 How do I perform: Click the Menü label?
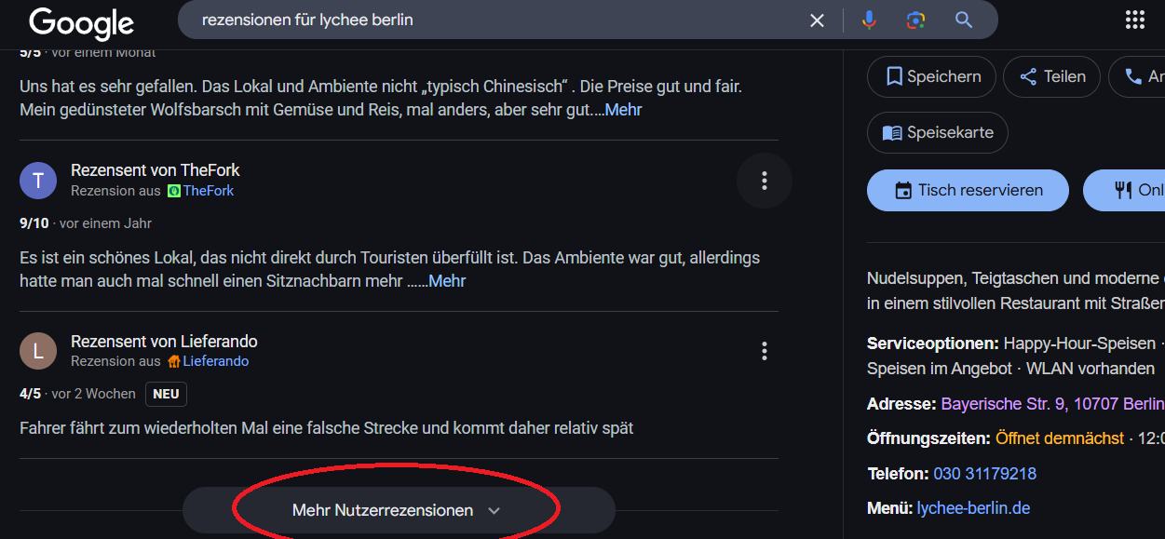tap(889, 508)
